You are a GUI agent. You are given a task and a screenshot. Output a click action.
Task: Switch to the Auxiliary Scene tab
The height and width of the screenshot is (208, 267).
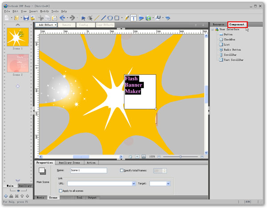tap(69, 163)
